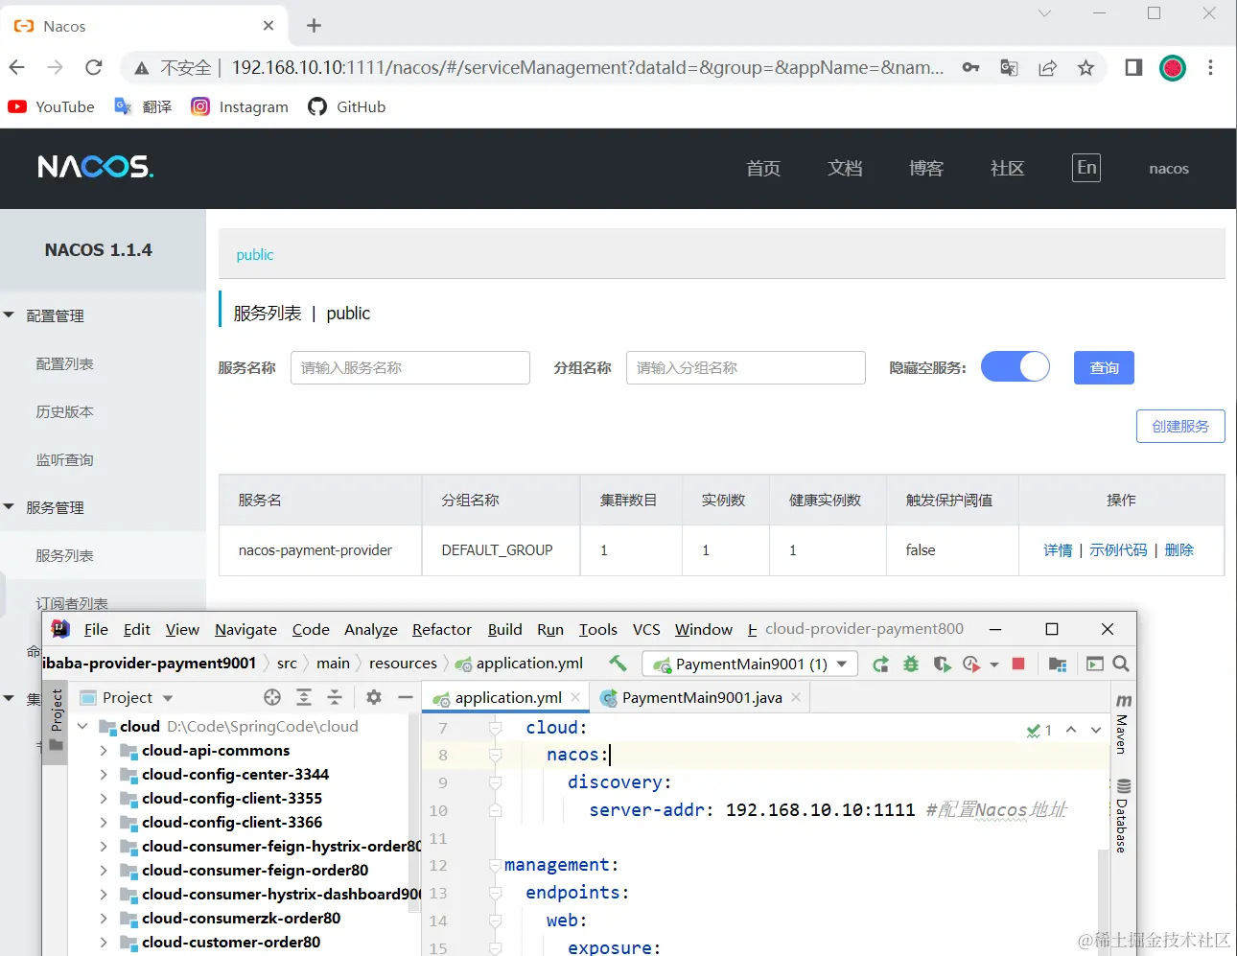1237x956 pixels.
Task: Open the Database tool window tab
Action: (x=1123, y=816)
